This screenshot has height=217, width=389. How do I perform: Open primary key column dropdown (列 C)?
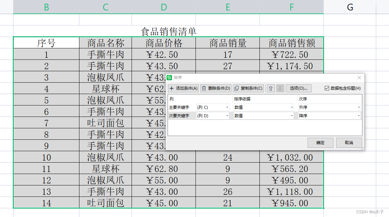click(x=213, y=107)
